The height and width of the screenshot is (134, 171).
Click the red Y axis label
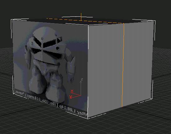pos(71,97)
